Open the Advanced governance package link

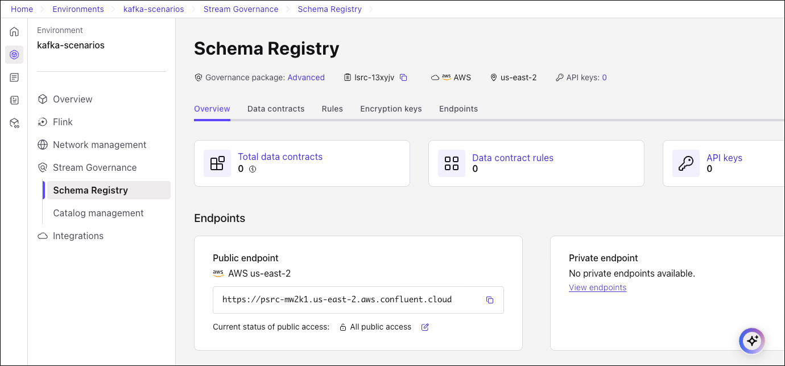tap(306, 77)
